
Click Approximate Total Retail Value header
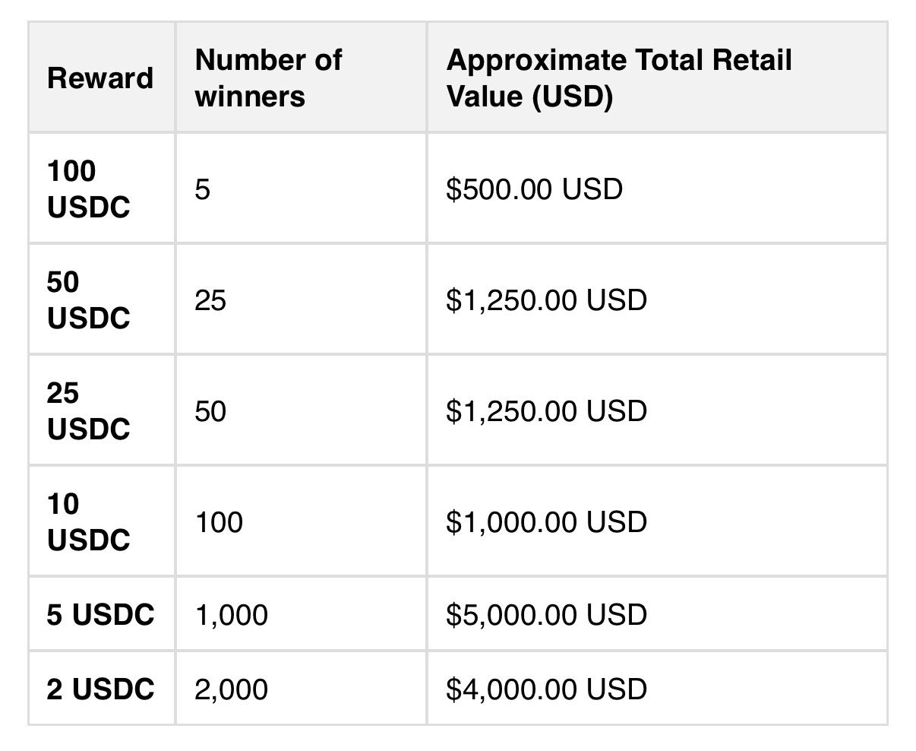(x=618, y=78)
